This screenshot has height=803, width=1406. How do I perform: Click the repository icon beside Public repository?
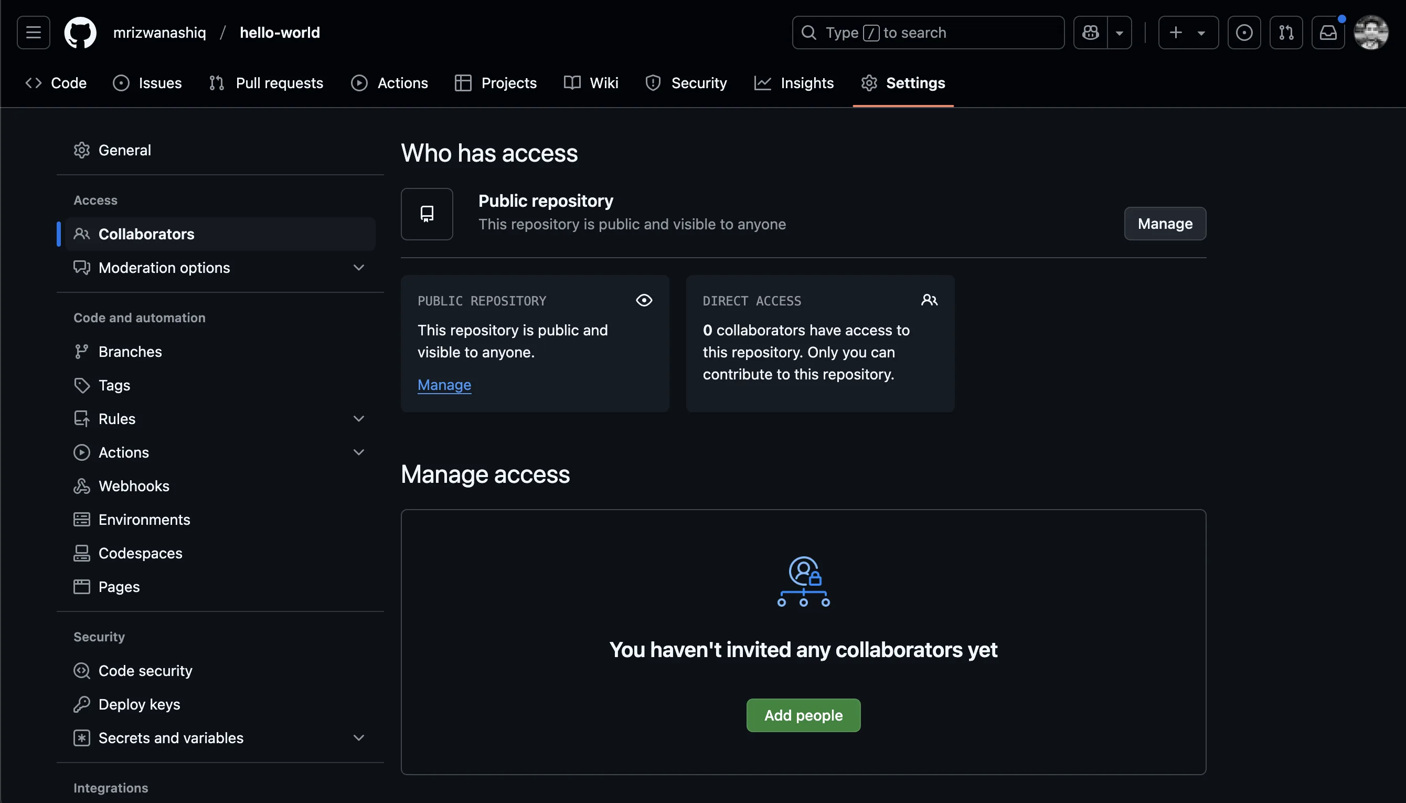pyautogui.click(x=427, y=214)
